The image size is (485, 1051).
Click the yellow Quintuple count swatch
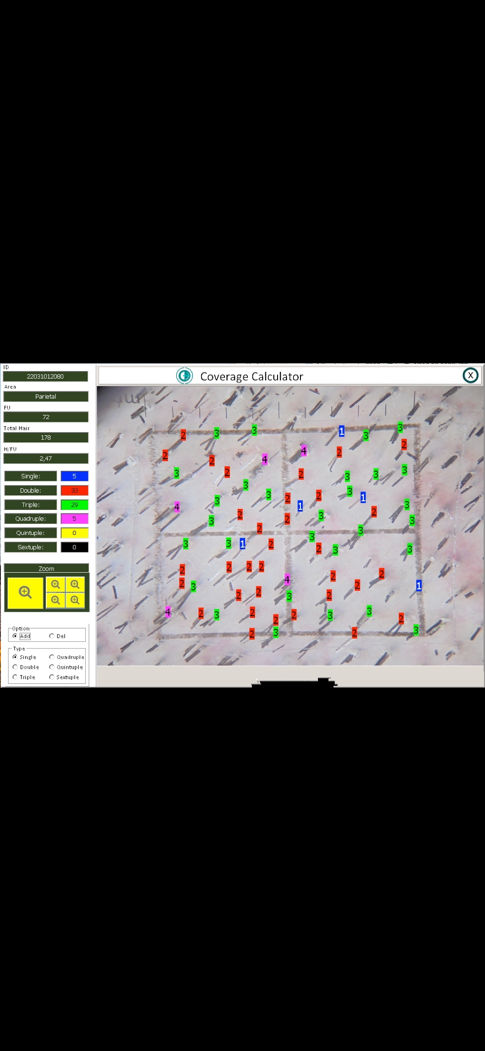pos(75,533)
